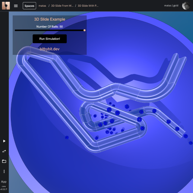This screenshot has height=193, width=193.
Task: Click the Number Of Balls slider handle
Action: point(84,30)
